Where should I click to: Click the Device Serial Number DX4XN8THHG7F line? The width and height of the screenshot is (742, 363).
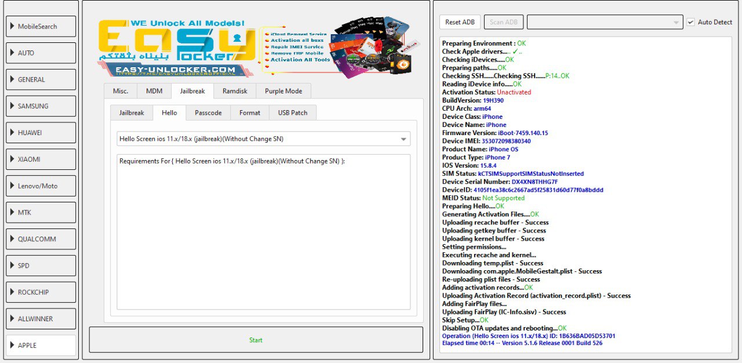point(500,181)
